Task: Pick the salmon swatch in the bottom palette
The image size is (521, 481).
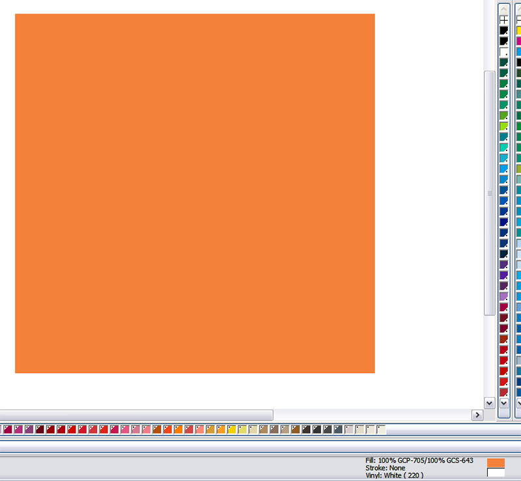Action: coord(200,430)
